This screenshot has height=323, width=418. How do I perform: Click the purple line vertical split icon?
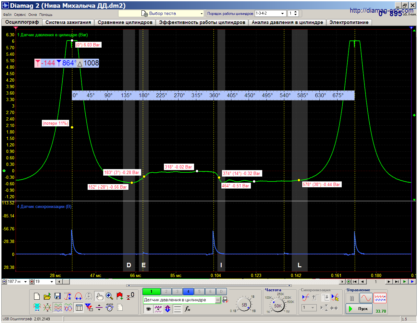[x=99, y=307]
